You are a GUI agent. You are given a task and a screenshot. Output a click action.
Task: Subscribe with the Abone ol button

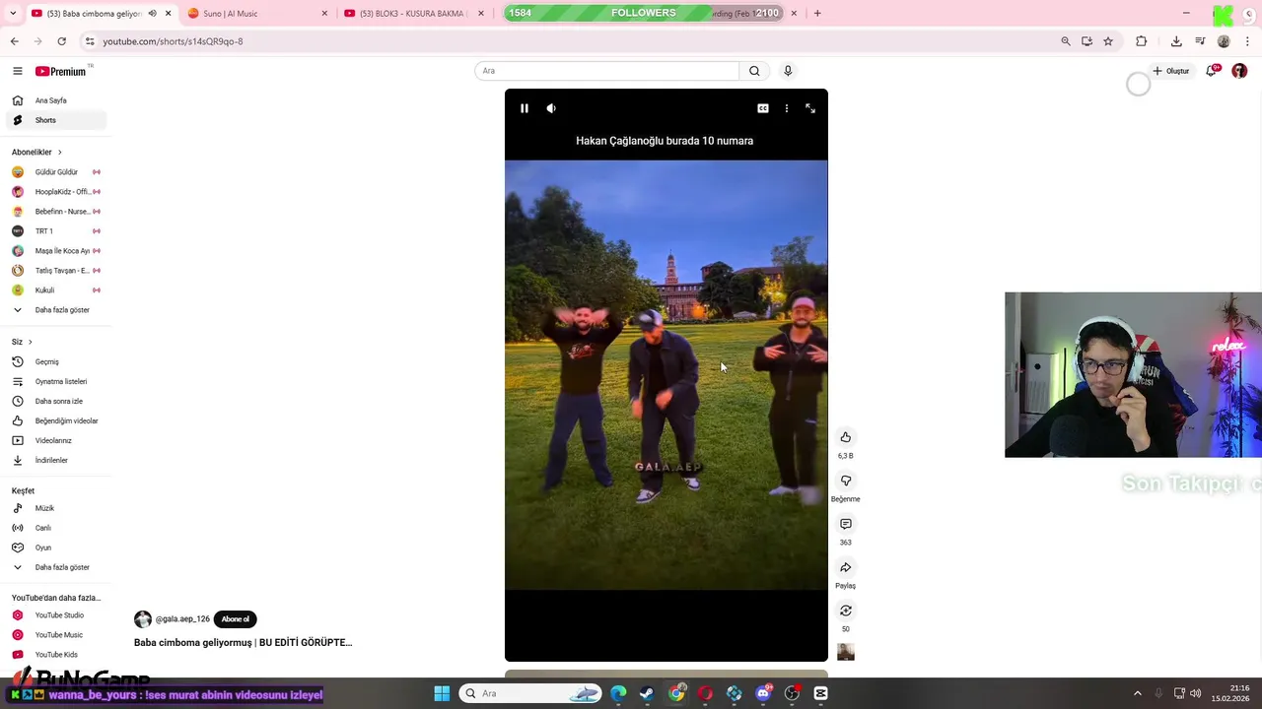pyautogui.click(x=235, y=619)
